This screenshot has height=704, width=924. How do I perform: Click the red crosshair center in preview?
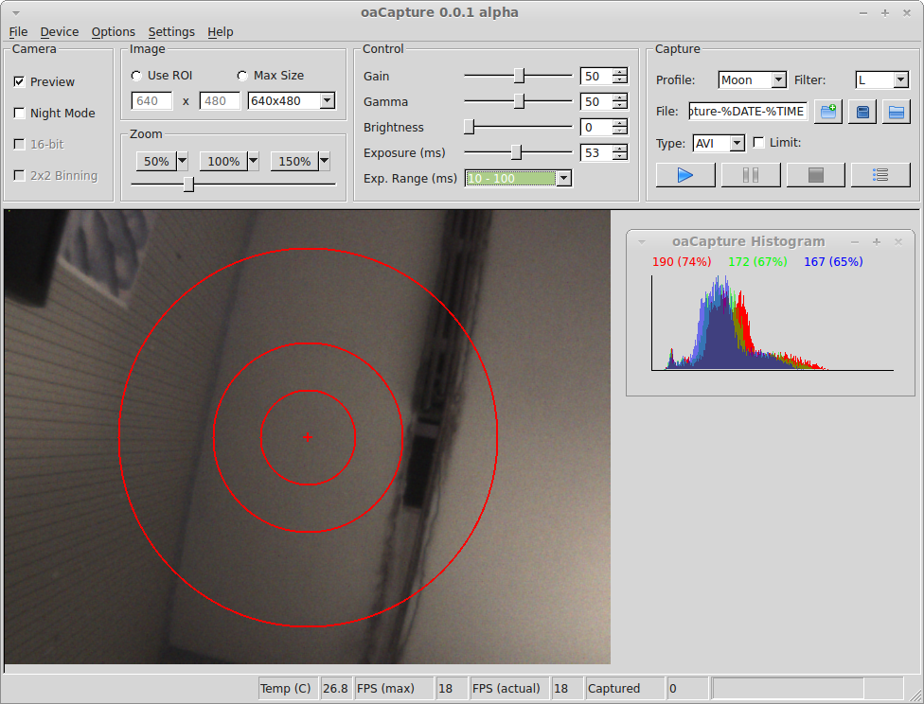[308, 437]
